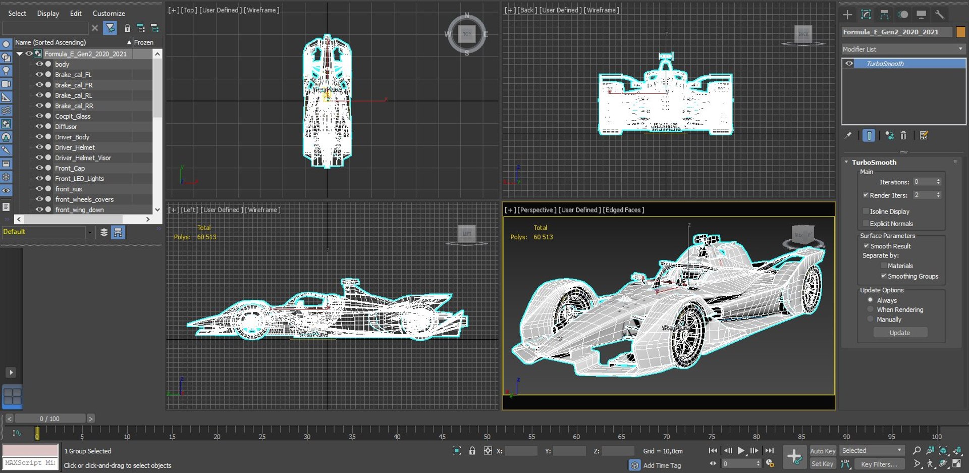Click the Update button
Screen dimensions: 969x473
click(900, 333)
